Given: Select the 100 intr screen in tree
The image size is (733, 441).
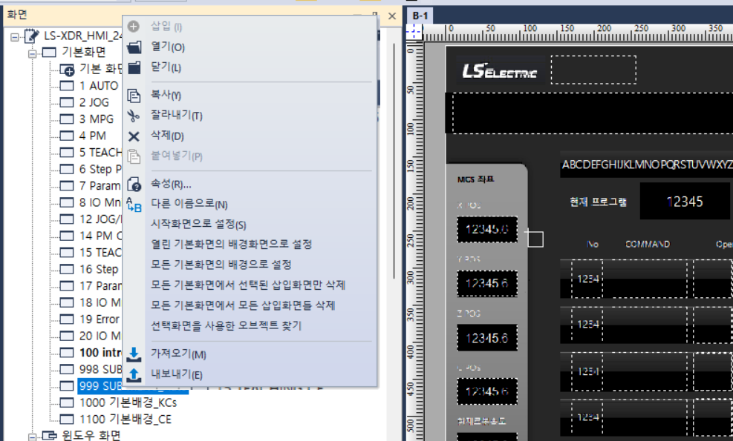Looking at the screenshot, I should pos(100,353).
